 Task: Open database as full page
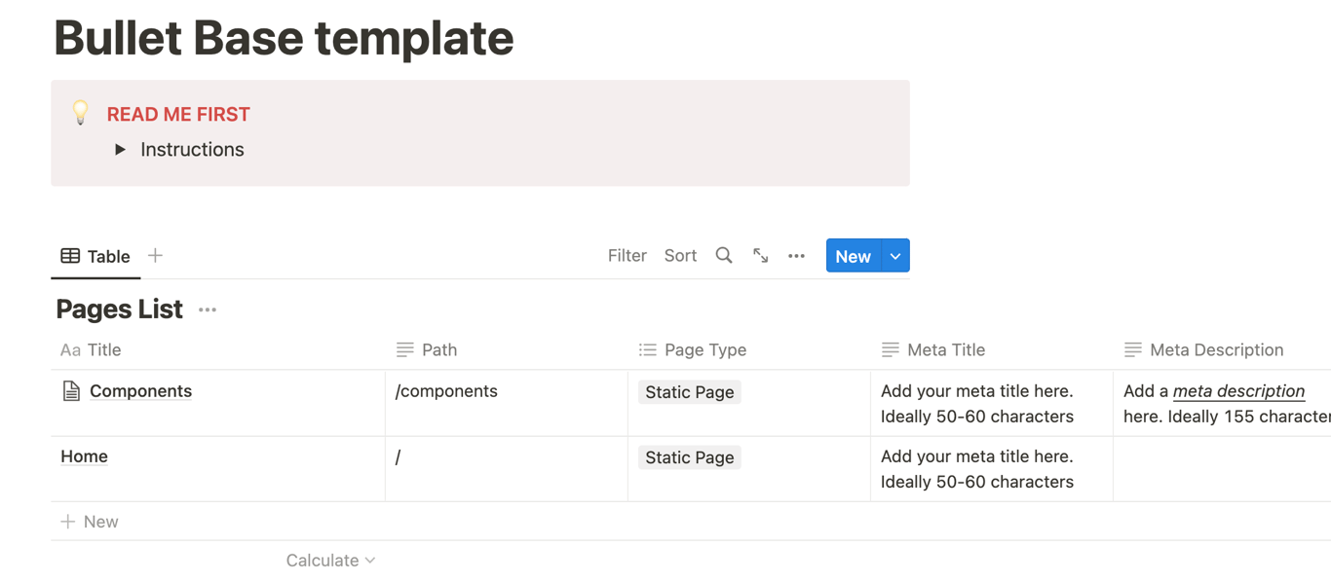761,256
